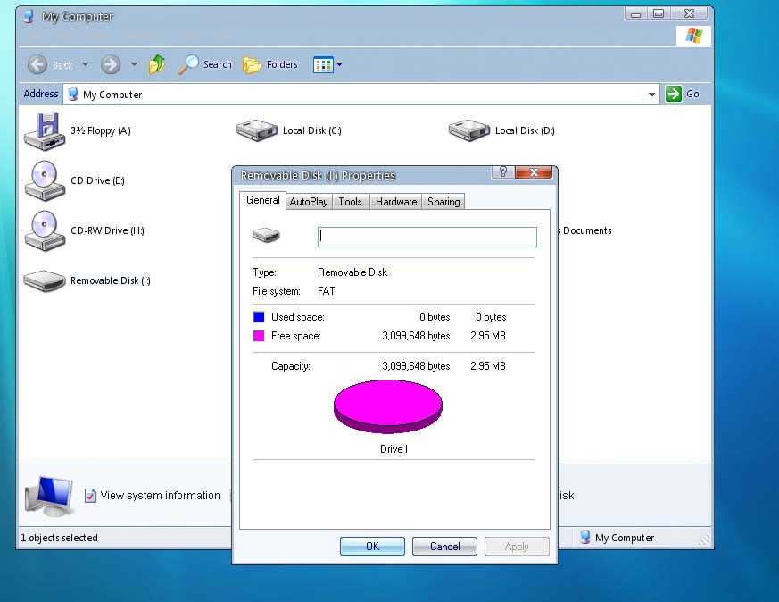The image size is (779, 602).
Task: Click the My Computer address field
Action: tap(361, 94)
